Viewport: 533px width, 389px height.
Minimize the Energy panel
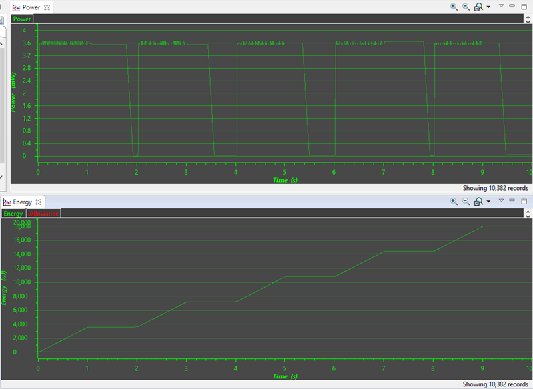(512, 200)
